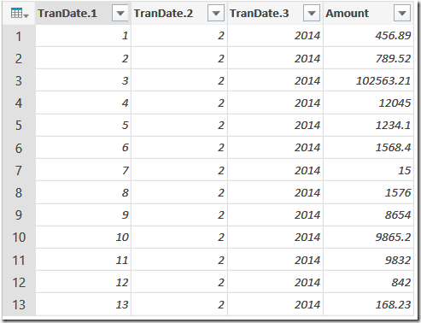
Task: Click the Amount cell 15
Action: [368, 170]
